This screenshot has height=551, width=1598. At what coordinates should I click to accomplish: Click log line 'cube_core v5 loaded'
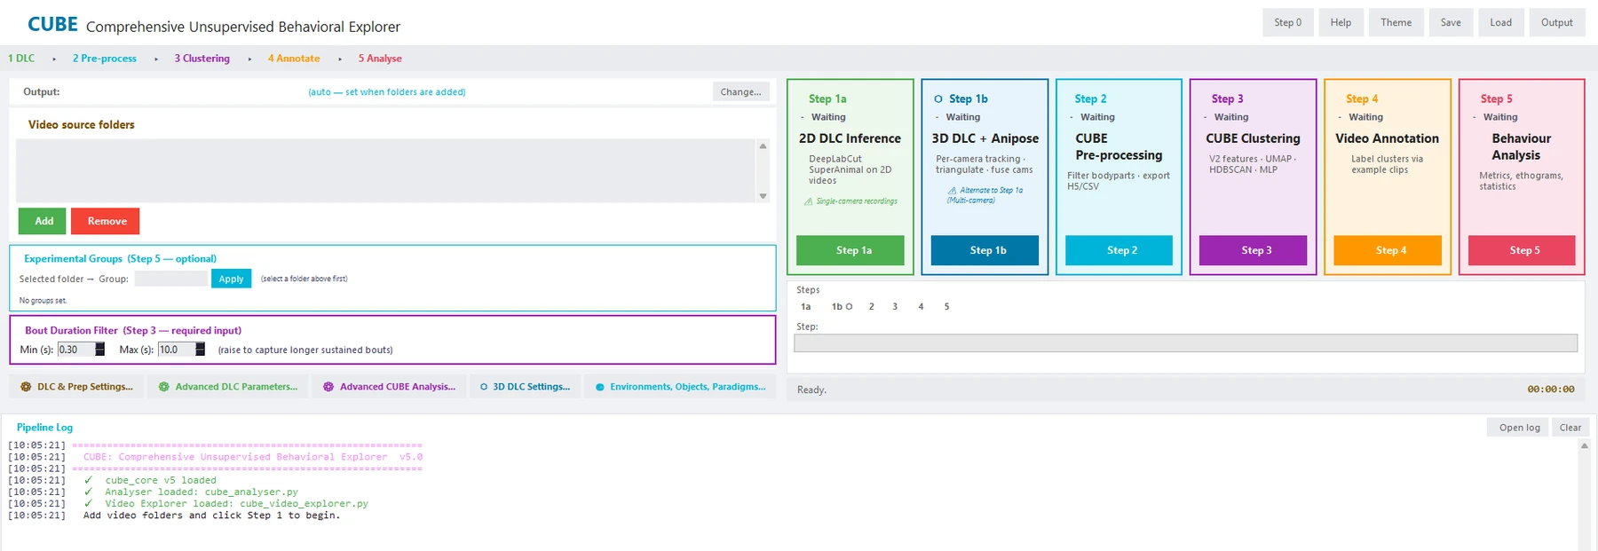(x=161, y=480)
